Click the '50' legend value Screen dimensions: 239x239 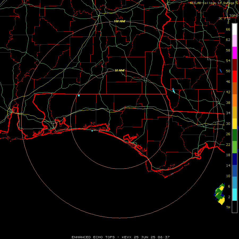[x=228, y=71]
